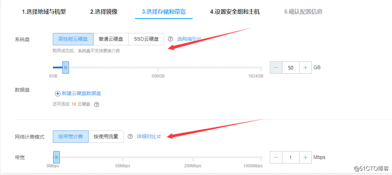Choose 按带宽计费 billing mode
The image size is (392, 175).
(x=71, y=136)
